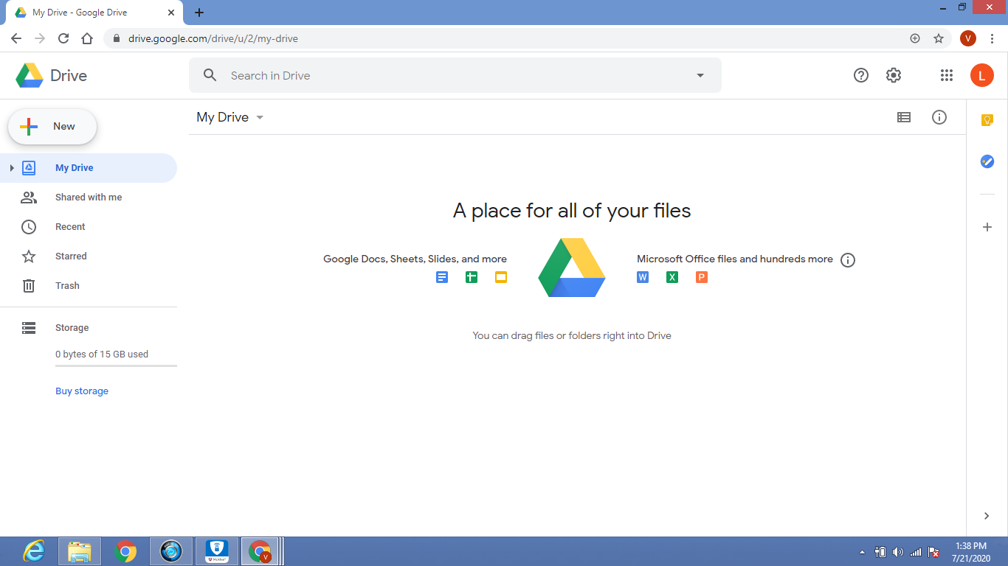Click the browser address bar URL
The width and height of the screenshot is (1008, 566).
click(213, 38)
